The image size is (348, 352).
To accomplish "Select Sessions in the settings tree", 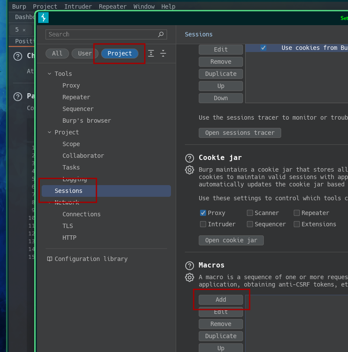I will (x=106, y=191).
